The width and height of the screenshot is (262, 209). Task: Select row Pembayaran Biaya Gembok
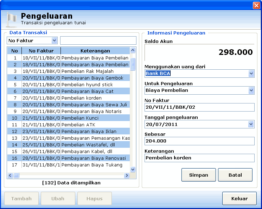(69, 78)
